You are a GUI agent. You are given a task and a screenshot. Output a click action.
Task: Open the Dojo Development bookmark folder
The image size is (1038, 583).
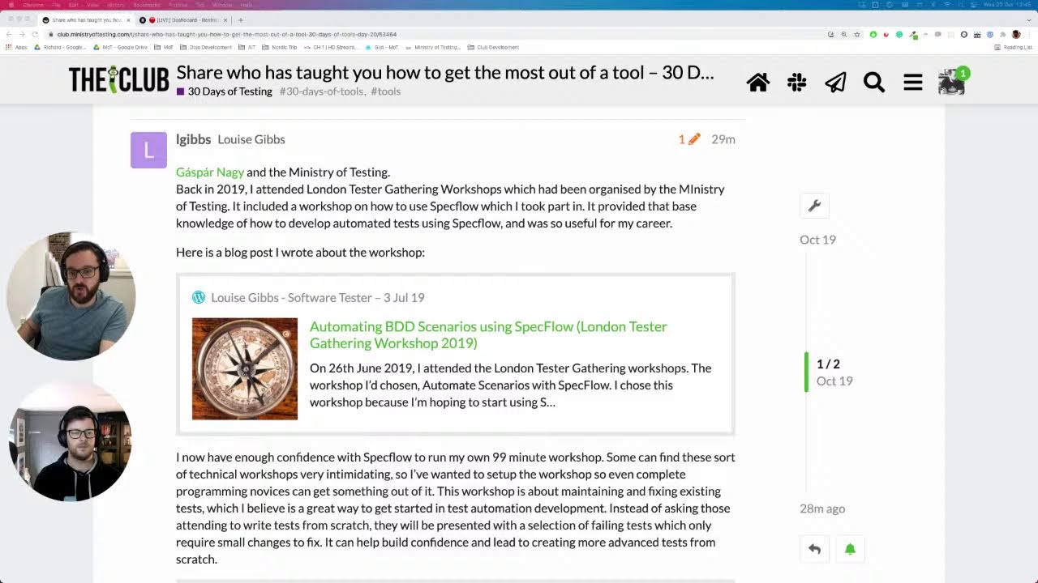[x=204, y=47]
